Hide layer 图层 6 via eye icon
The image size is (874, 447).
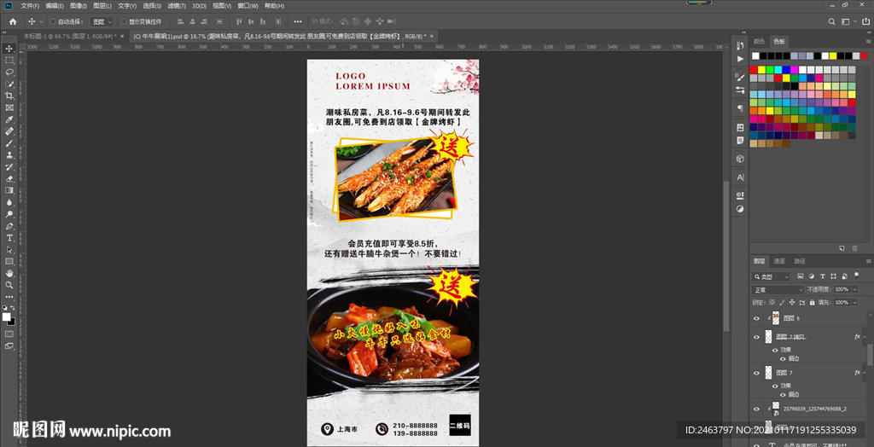(756, 318)
